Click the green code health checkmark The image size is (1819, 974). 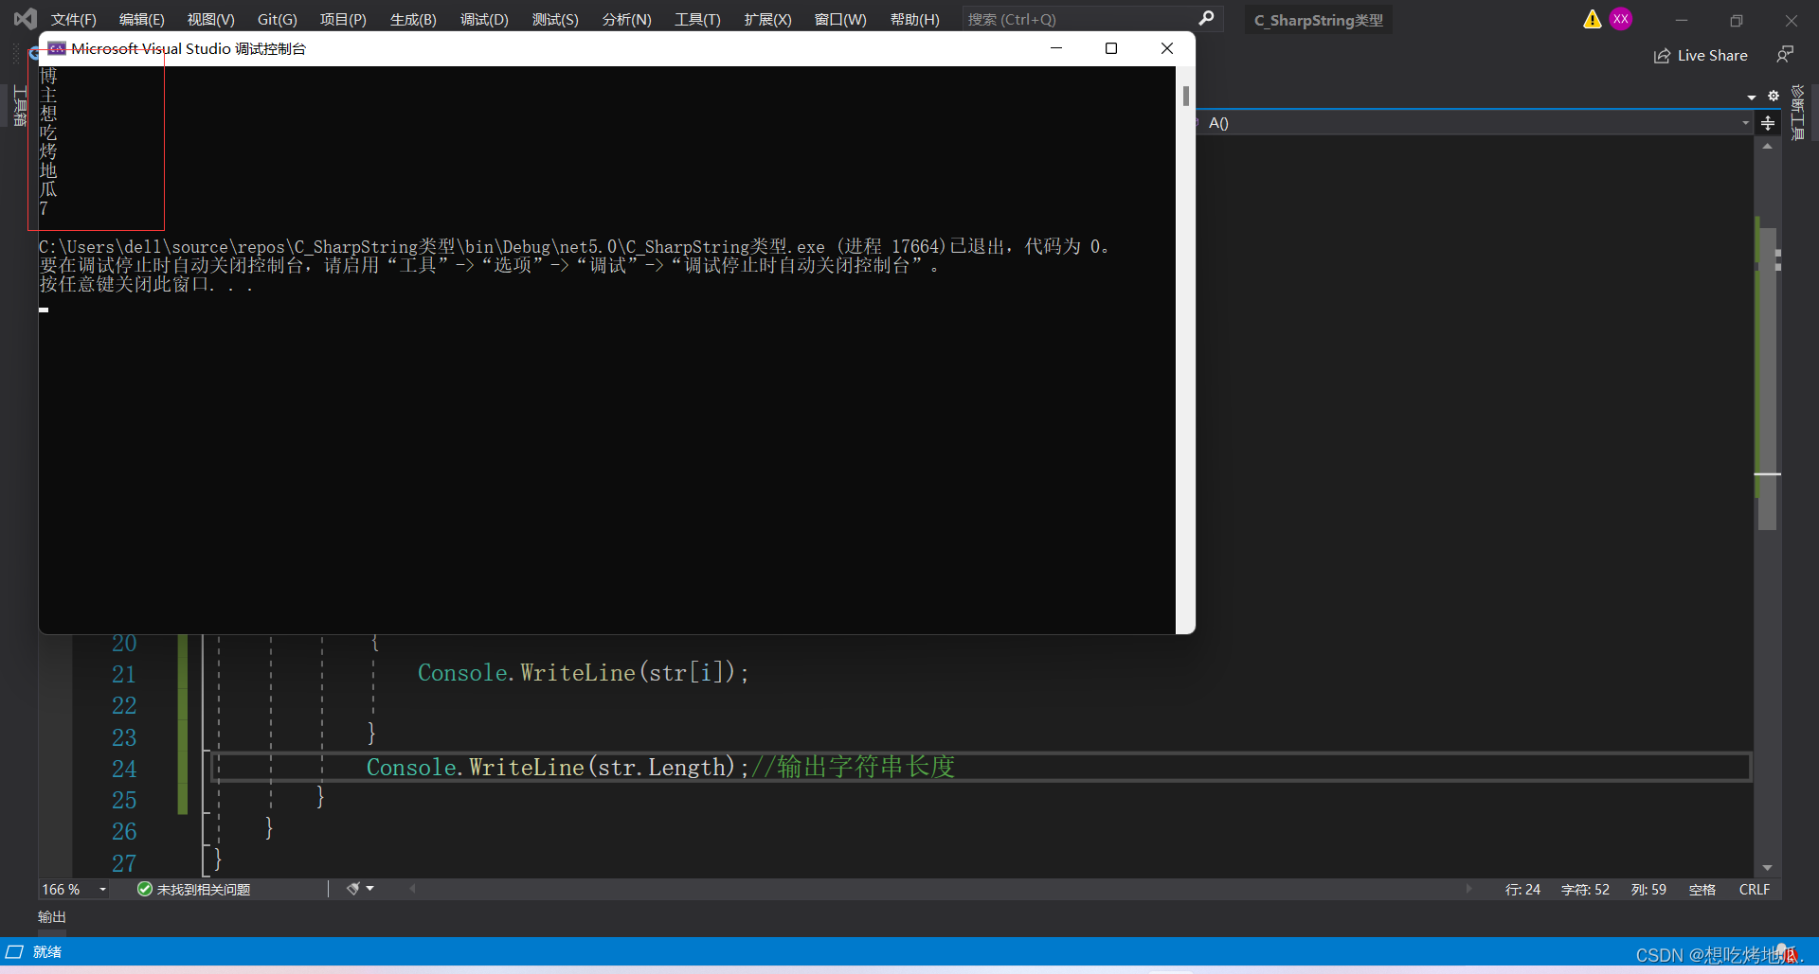click(x=145, y=888)
